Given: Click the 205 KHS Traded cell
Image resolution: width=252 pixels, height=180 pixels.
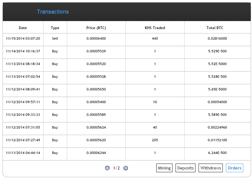Looking at the screenshot, I should (155, 140).
